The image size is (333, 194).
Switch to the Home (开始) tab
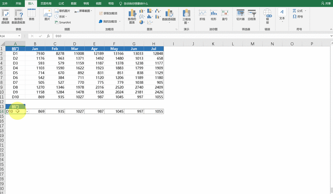click(18, 3)
